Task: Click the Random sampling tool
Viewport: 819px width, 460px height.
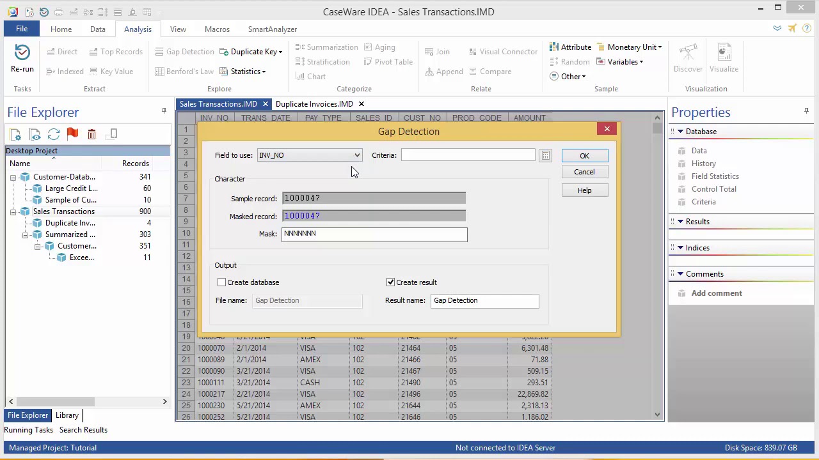Action: pyautogui.click(x=569, y=62)
